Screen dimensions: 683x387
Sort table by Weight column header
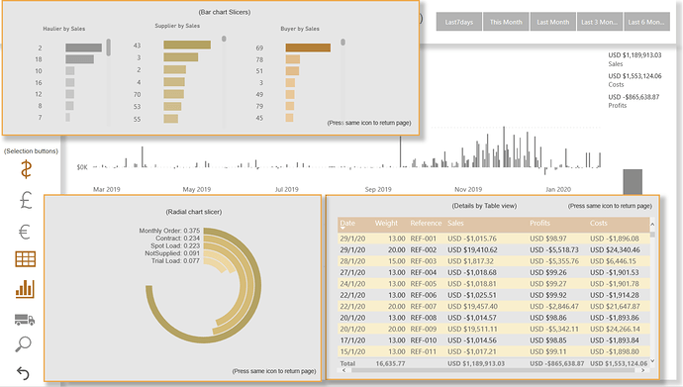coord(386,223)
